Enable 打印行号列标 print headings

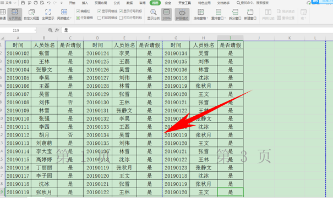(121, 18)
